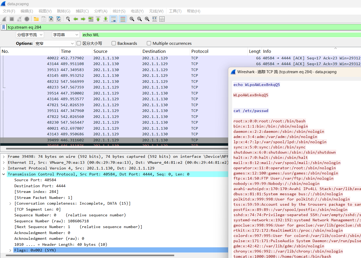Image resolution: width=361 pixels, height=258 pixels.
Task: Open the 统计(S) menu
Action: [x=119, y=11]
